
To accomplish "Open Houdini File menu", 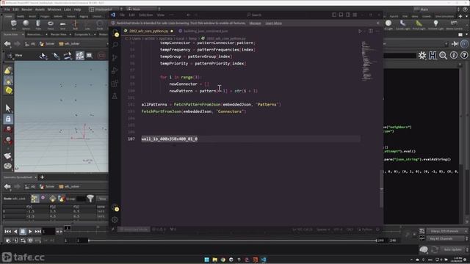I will (7, 10).
